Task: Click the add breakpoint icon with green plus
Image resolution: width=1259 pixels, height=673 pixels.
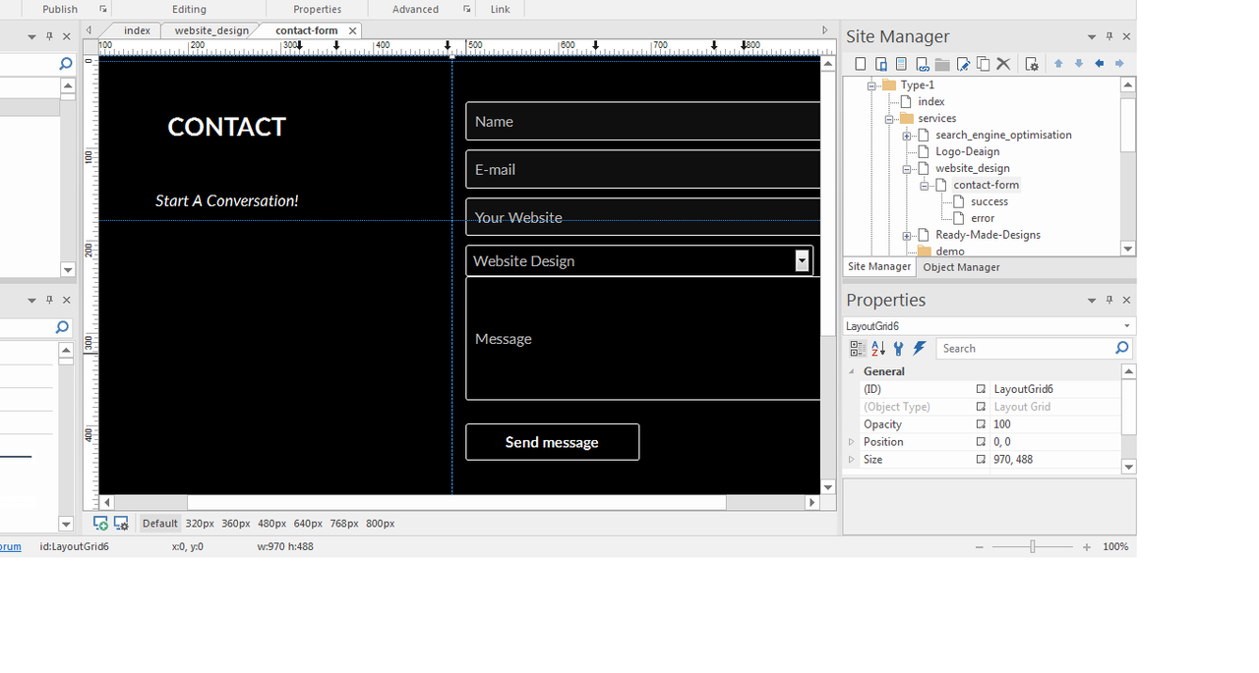Action: coord(100,524)
